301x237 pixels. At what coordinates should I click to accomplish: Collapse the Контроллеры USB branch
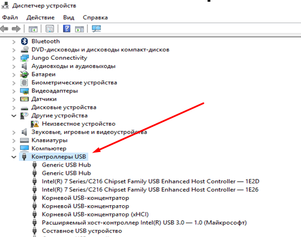tap(14, 157)
